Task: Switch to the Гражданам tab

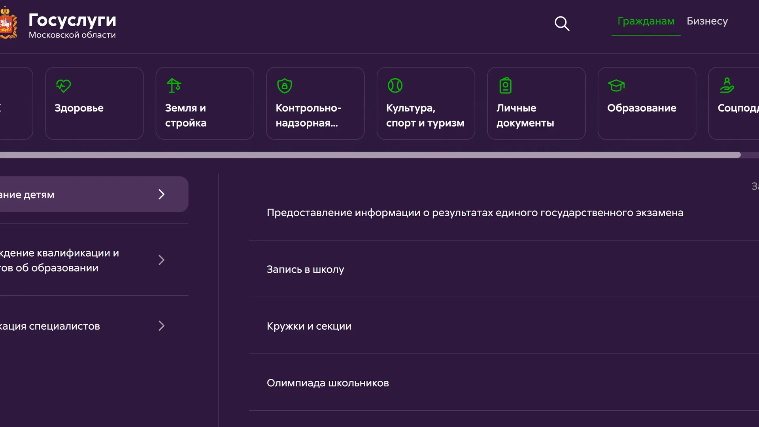Action: coord(646,21)
